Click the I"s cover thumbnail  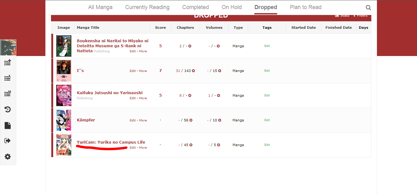[64, 71]
